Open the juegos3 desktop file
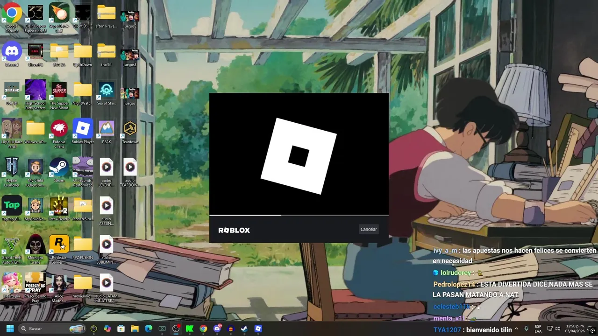Image resolution: width=598 pixels, height=336 pixels. [x=130, y=57]
